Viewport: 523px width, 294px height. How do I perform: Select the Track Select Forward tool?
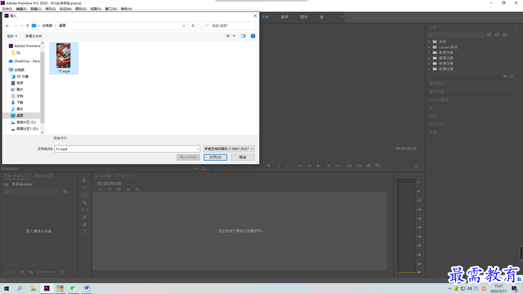[x=85, y=188]
